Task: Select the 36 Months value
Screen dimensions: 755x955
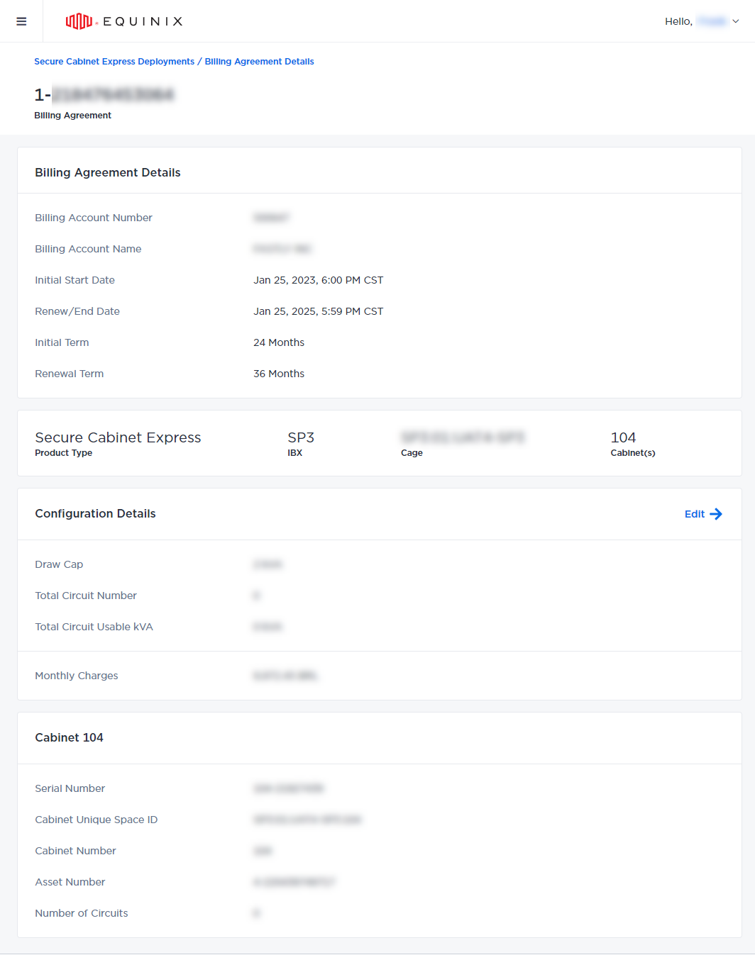Action: pyautogui.click(x=279, y=374)
